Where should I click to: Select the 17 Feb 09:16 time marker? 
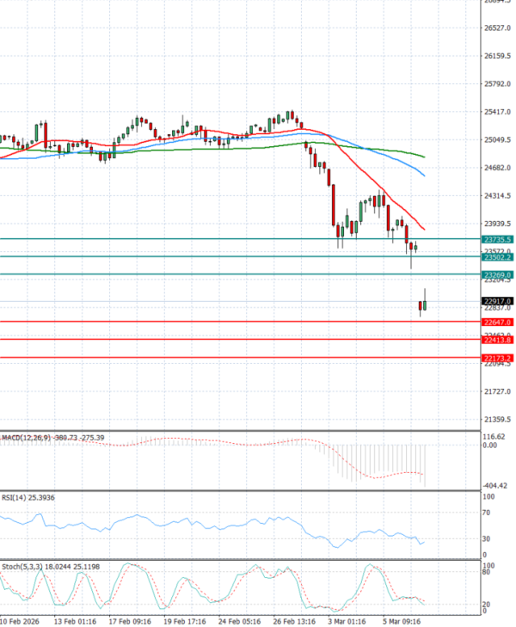129,620
